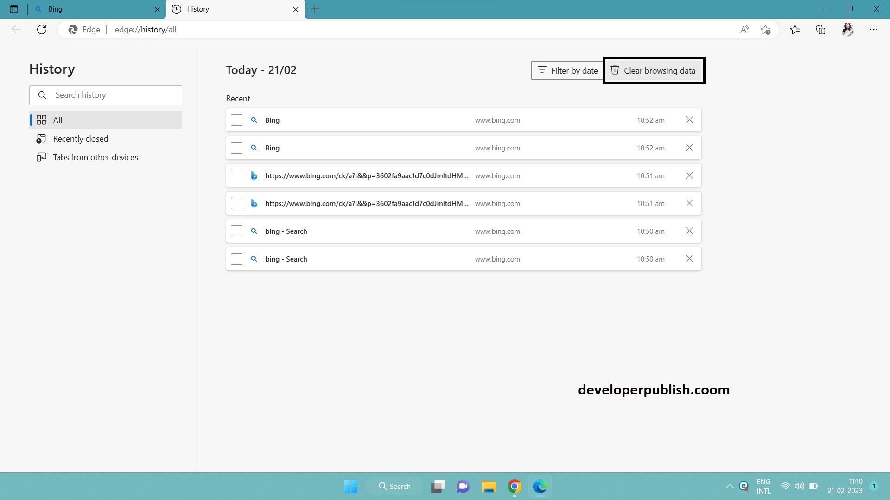Viewport: 890px width, 500px height.
Task: Refresh the current page
Action: (42, 29)
